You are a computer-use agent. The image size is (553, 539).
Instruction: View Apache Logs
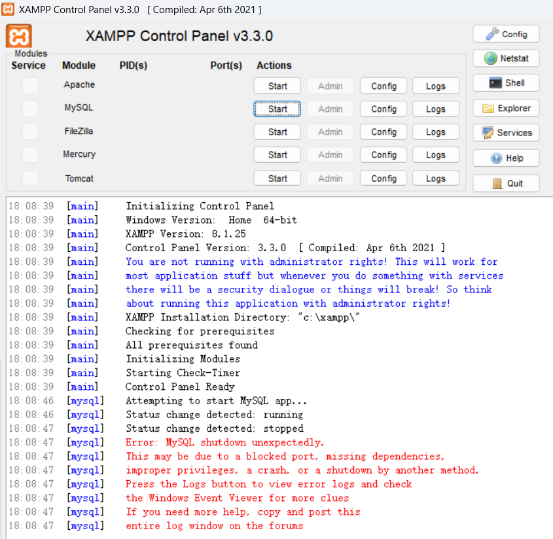[x=436, y=86]
